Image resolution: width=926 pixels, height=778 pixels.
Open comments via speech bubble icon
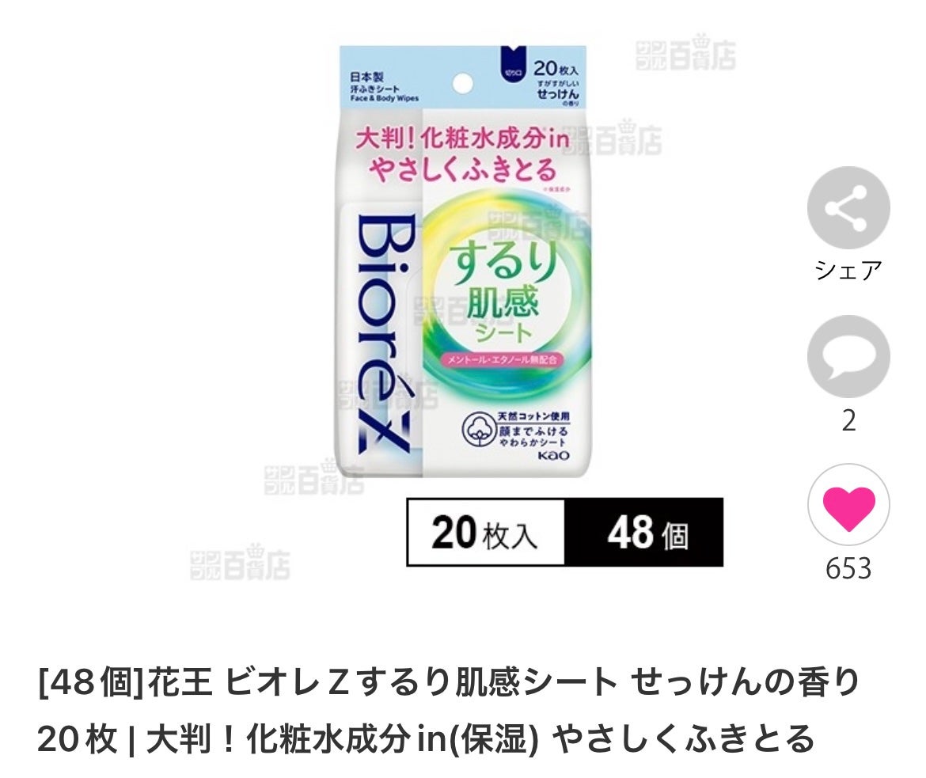(848, 356)
